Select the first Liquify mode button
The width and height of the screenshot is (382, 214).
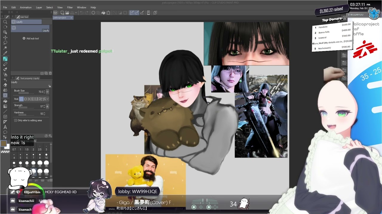(21, 99)
